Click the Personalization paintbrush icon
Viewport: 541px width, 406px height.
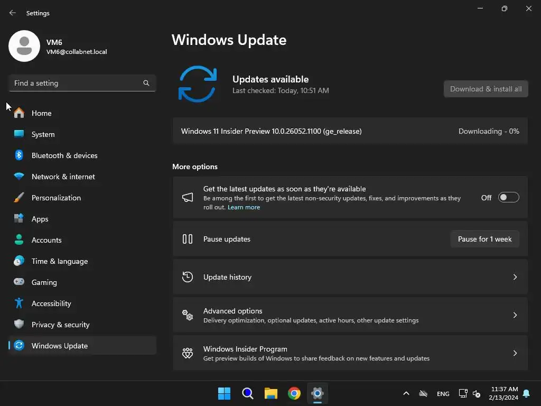(x=19, y=198)
